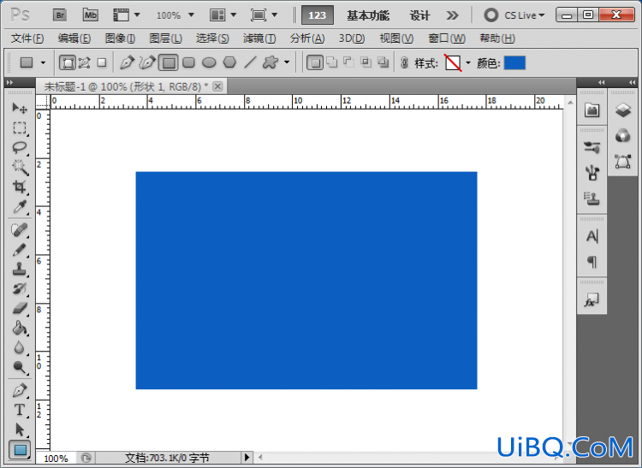Screen dimensions: 642x468
Task: Open the Channels panel icon
Action: click(623, 135)
